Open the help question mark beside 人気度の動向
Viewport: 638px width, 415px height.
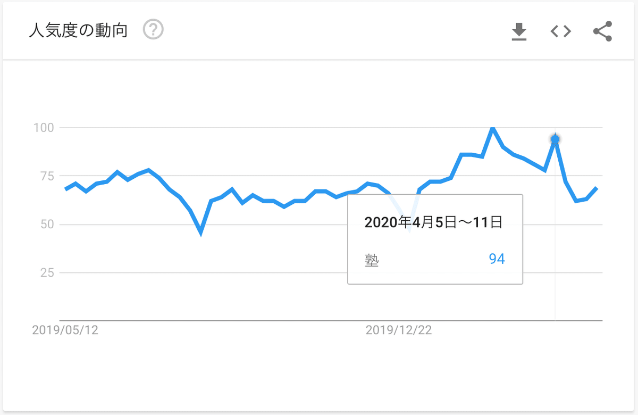153,30
